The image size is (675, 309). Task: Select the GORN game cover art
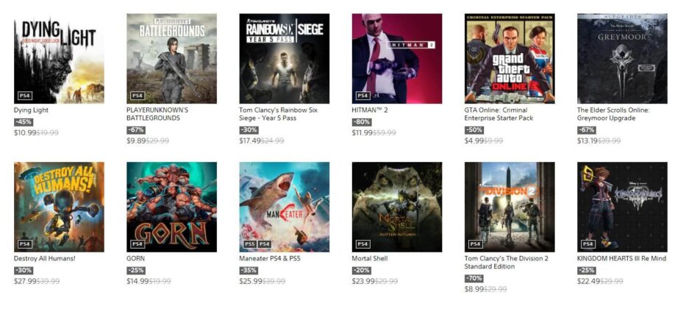[172, 207]
